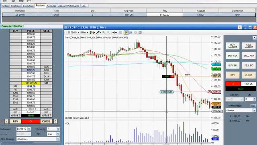Click DOM price row 1092.25
Viewport: 257px width, 145px height.
pos(31,70)
